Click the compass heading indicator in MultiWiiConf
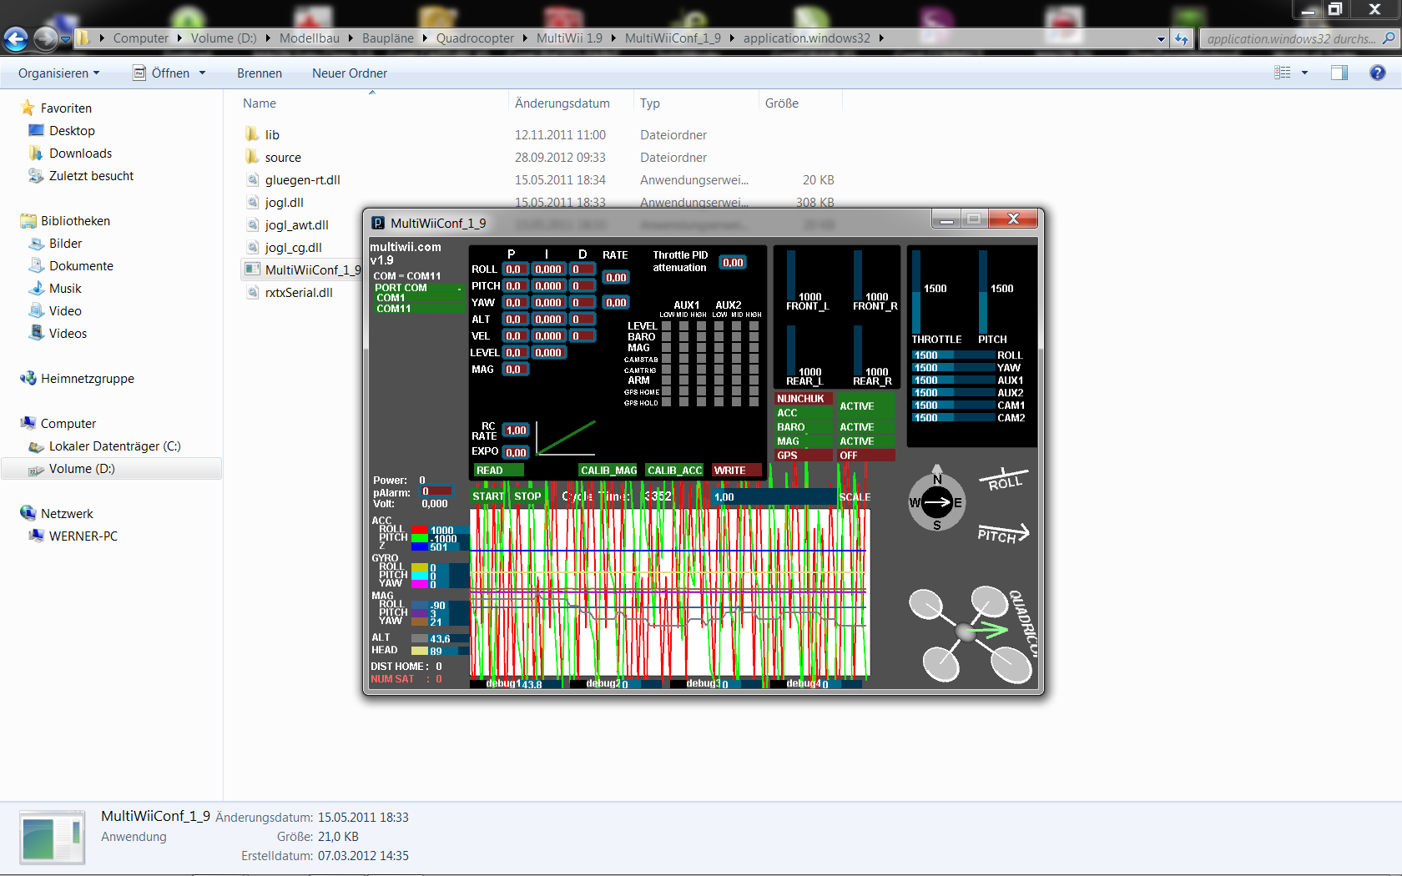 click(936, 501)
